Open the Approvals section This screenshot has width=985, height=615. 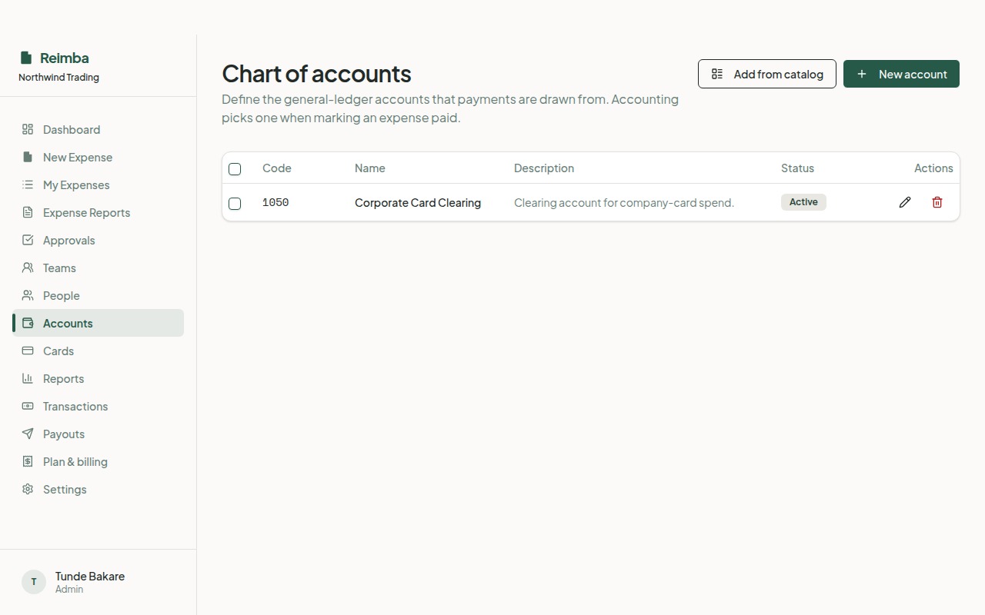point(98,240)
